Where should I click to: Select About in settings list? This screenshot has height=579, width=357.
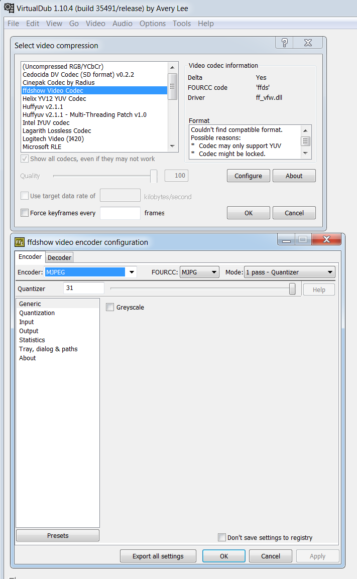tap(58, 358)
